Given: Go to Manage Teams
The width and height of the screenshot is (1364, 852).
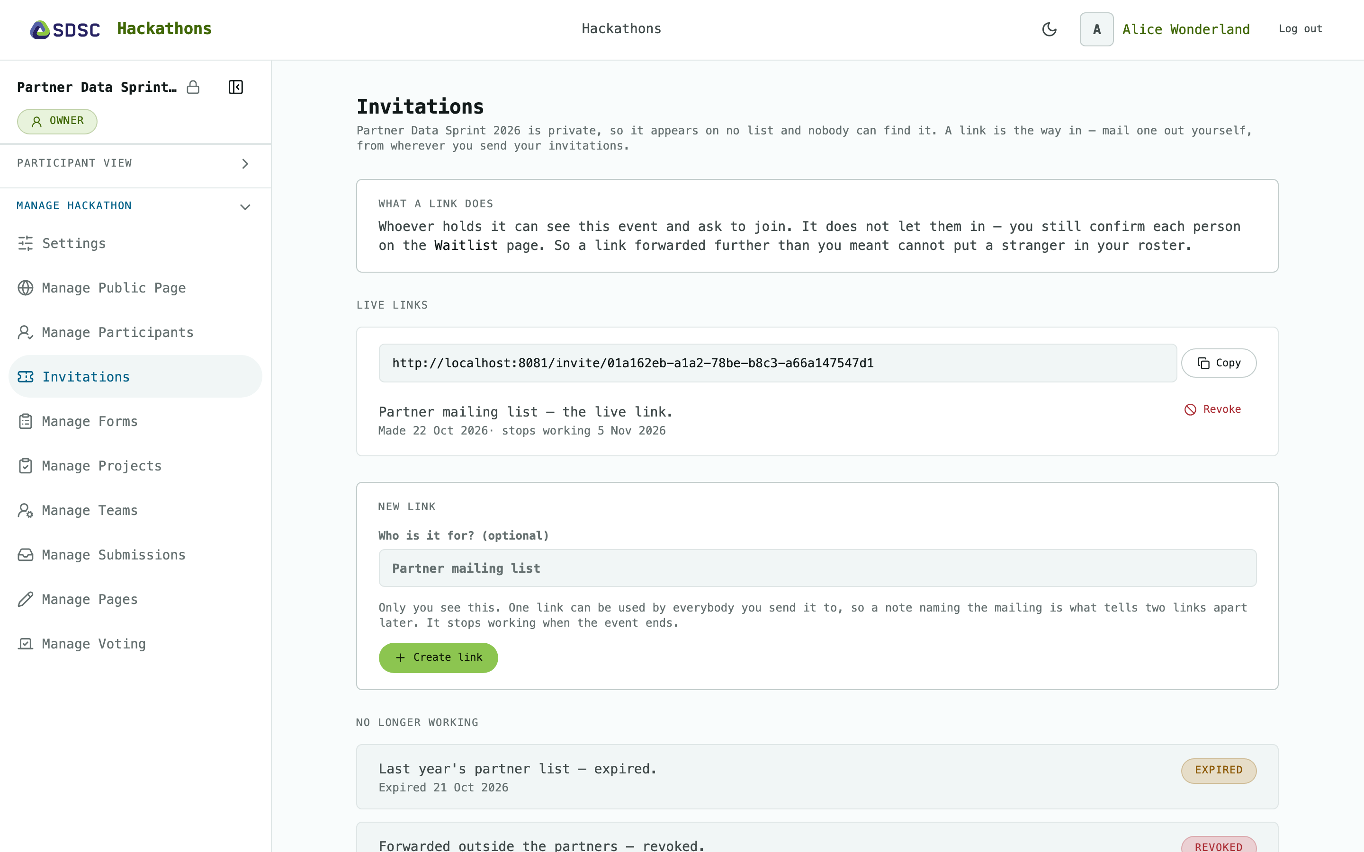Looking at the screenshot, I should pyautogui.click(x=135, y=511).
